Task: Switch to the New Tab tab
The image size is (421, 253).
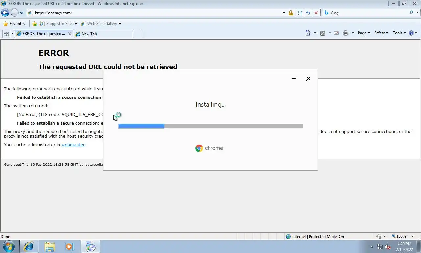Action: [x=103, y=34]
